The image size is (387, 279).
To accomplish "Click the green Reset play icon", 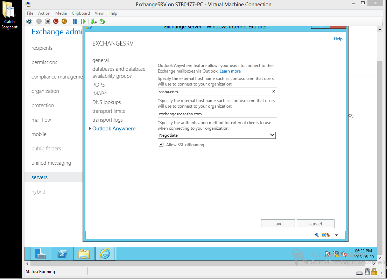I will click(x=83, y=21).
